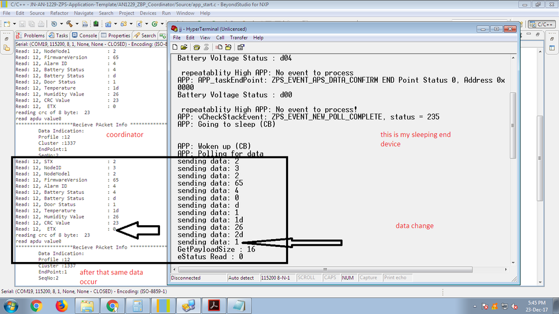This screenshot has width=559, height=314.
Task: Click green flash programmer chip icon
Action: pos(96,24)
